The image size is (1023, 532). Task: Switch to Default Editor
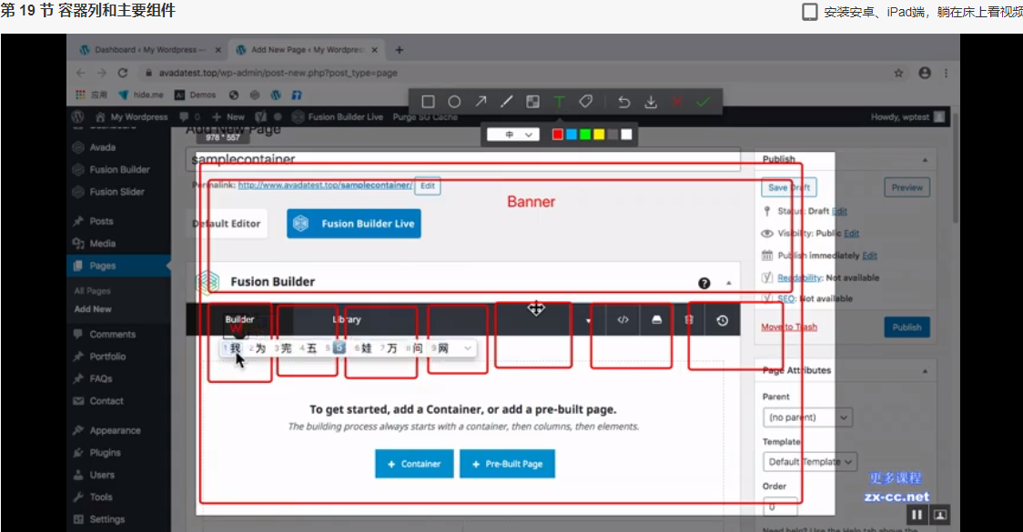coord(227,224)
